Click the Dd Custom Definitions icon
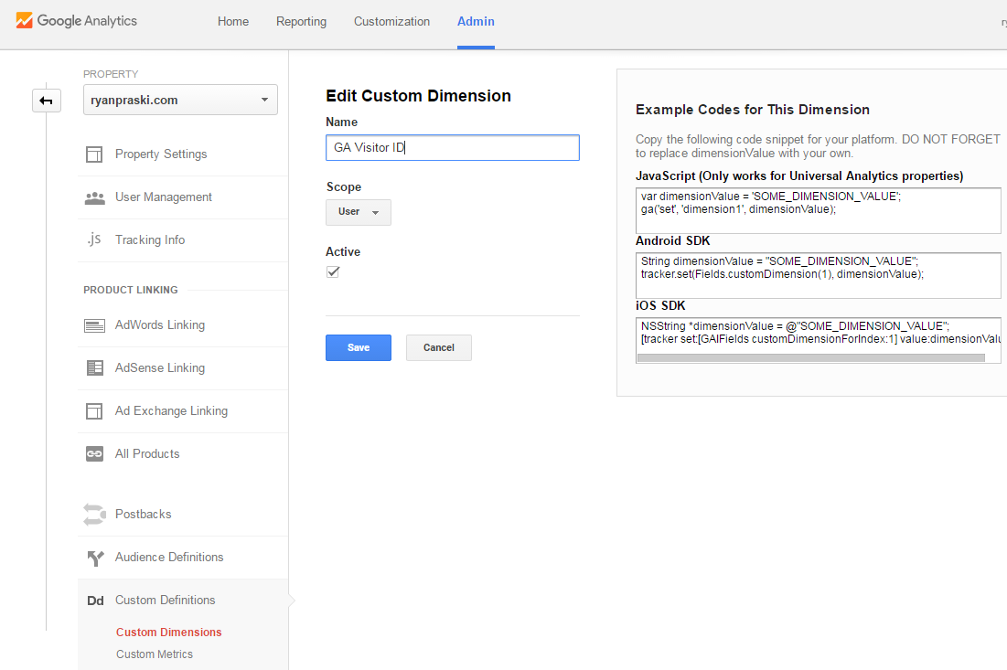1007x670 pixels. (95, 601)
